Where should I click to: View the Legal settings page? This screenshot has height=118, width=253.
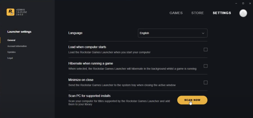click(x=10, y=58)
